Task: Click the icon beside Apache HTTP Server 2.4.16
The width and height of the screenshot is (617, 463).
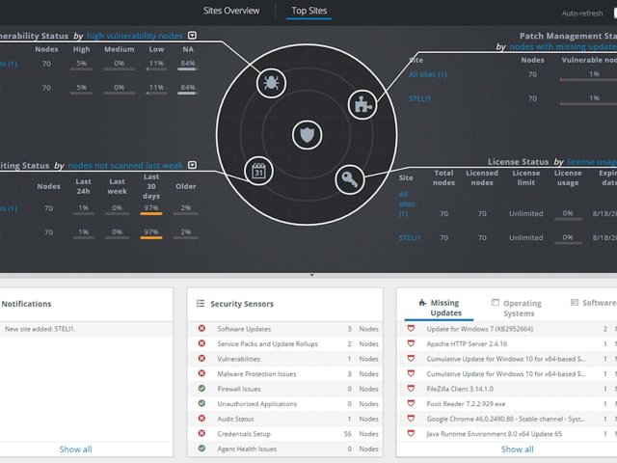Action: pos(412,343)
